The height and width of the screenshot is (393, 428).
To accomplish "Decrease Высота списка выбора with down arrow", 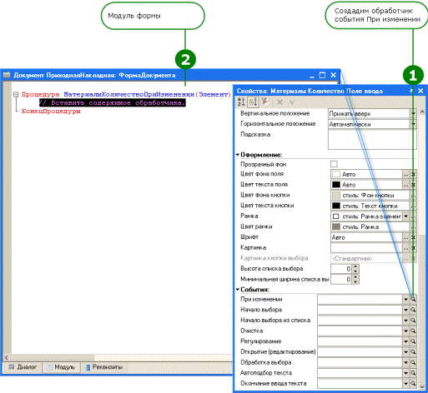I will (355, 271).
